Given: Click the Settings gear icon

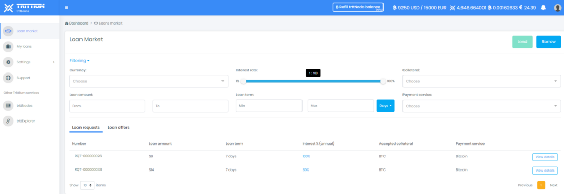Looking at the screenshot, I should (x=8, y=62).
